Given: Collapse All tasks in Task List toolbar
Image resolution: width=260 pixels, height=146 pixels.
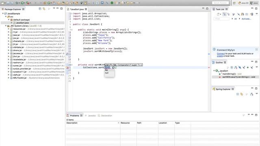Looking at the screenshot, I should click(247, 14).
